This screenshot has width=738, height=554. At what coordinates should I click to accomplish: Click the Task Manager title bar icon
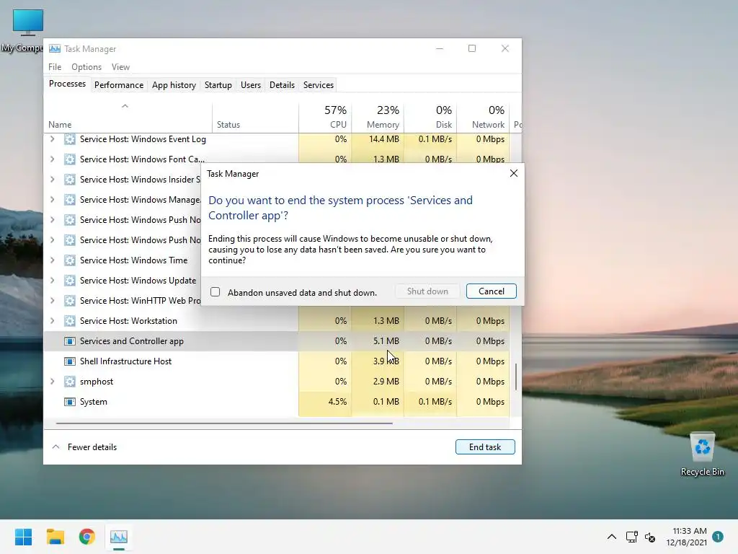click(55, 48)
